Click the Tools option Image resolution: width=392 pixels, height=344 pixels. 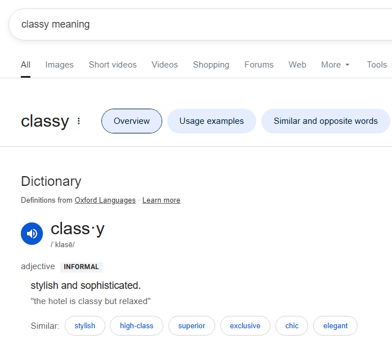(377, 65)
